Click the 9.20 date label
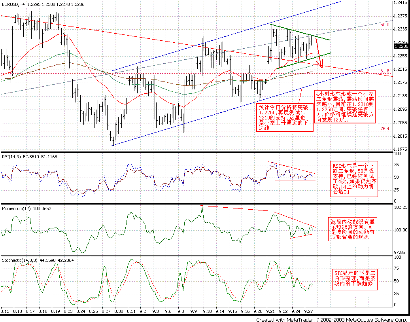 257,311
